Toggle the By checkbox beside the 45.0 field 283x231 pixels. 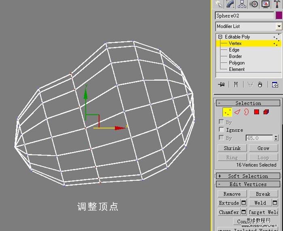click(221, 138)
